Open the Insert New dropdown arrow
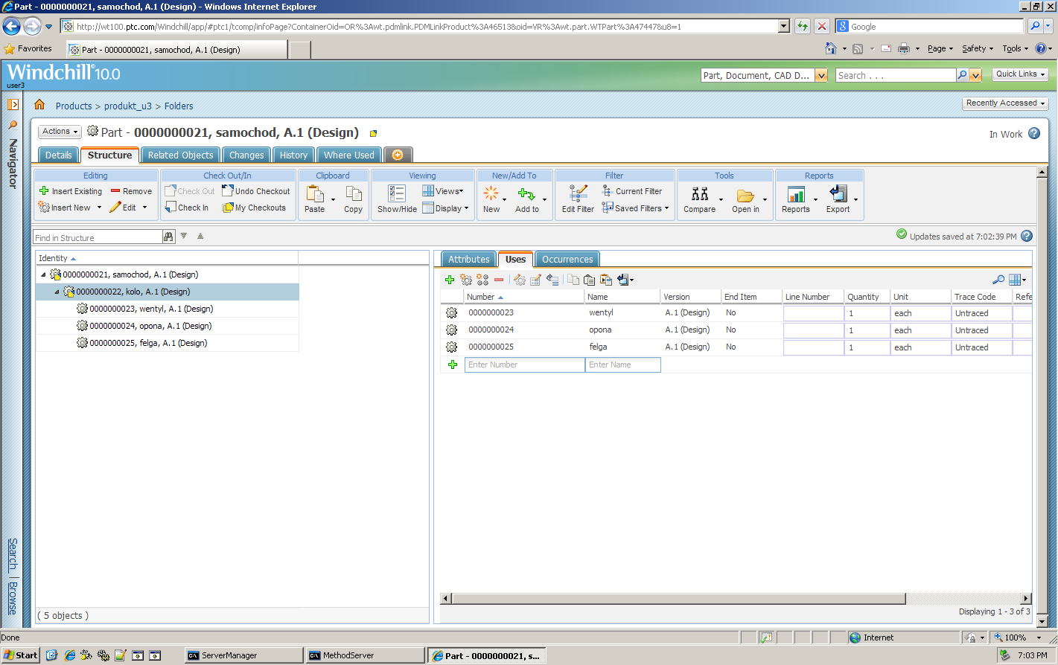Viewport: 1058px width, 665px height. click(x=99, y=208)
